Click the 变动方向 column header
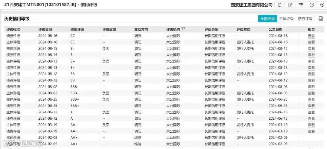This screenshot has width=327, height=149. pos(141,30)
